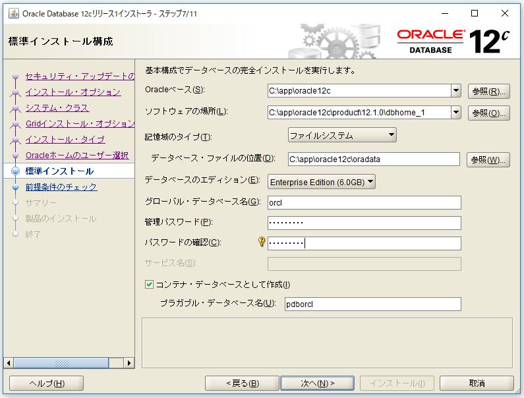
Task: Toggle the container database creation checkbox
Action: point(149,285)
